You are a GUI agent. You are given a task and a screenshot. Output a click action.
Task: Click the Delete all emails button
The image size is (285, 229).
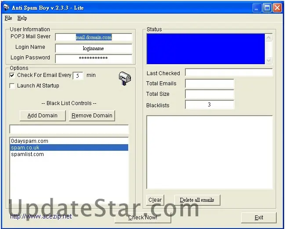(197, 200)
